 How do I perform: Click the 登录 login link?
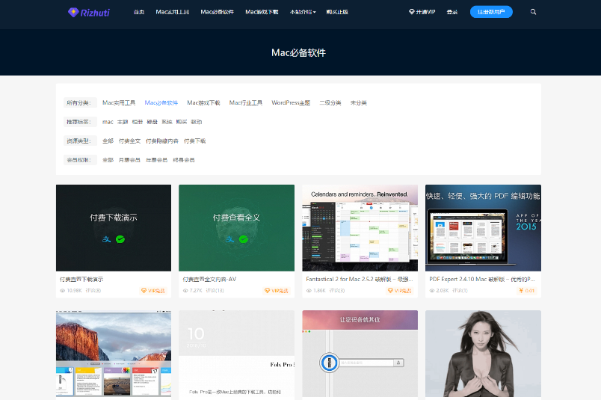(x=452, y=12)
